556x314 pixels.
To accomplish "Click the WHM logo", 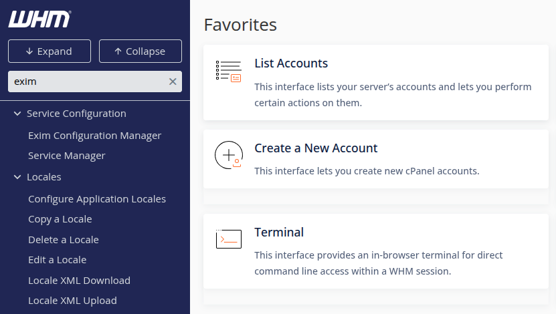I will pyautogui.click(x=39, y=19).
